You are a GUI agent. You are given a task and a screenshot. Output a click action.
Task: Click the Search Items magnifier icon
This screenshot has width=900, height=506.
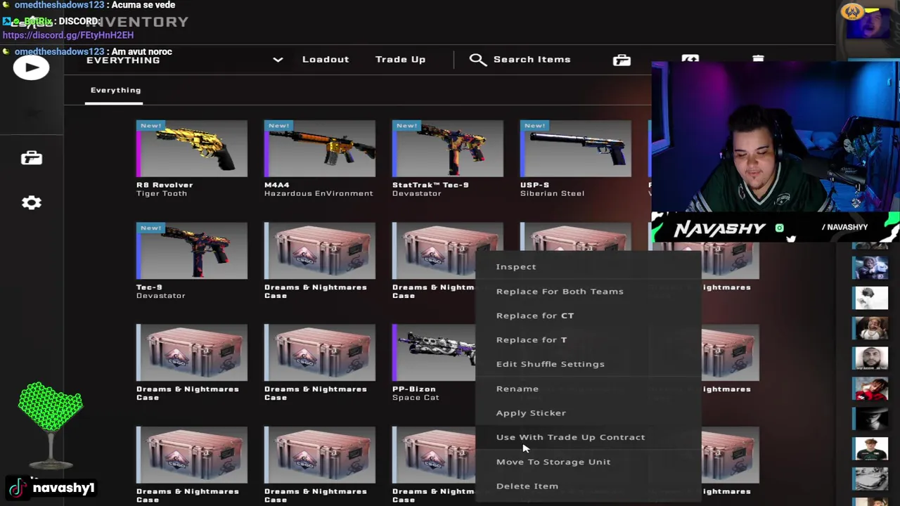pyautogui.click(x=478, y=60)
